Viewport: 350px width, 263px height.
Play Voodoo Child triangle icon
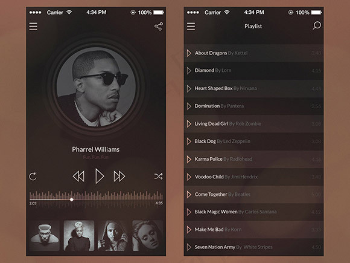point(189,177)
